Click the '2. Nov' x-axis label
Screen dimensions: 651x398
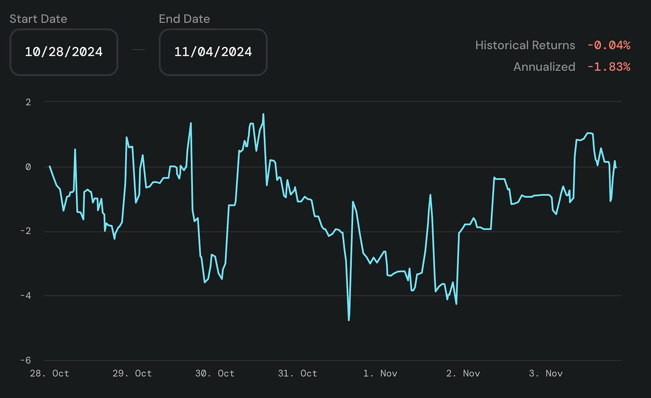[463, 373]
